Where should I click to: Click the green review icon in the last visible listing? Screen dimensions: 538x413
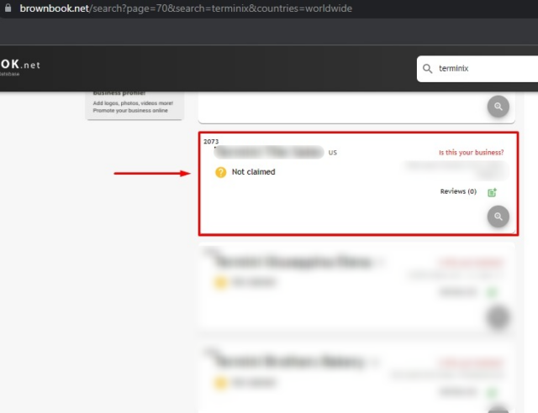(493, 392)
